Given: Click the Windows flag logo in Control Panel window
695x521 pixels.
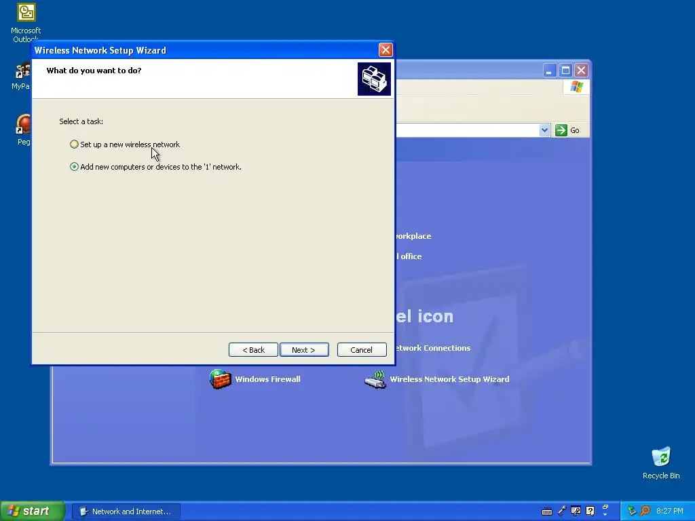Looking at the screenshot, I should click(576, 87).
